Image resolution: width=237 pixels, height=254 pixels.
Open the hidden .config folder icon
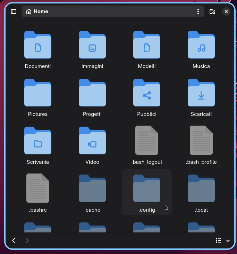tap(146, 188)
